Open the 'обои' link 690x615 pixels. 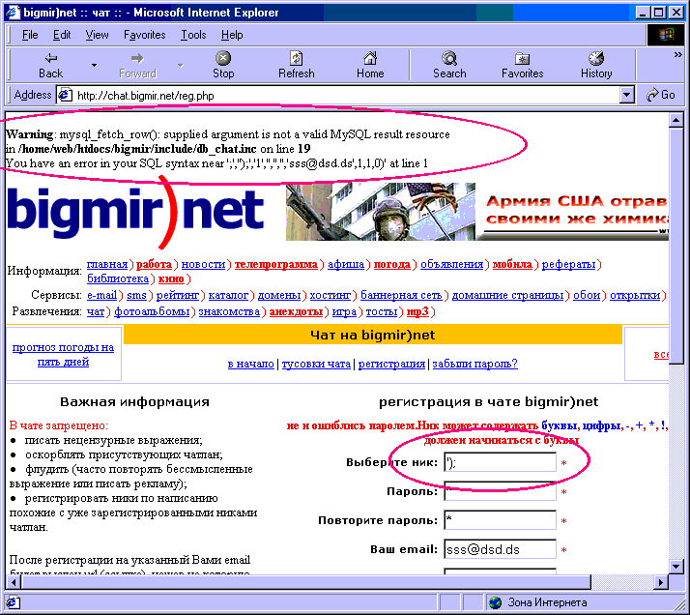[x=587, y=295]
